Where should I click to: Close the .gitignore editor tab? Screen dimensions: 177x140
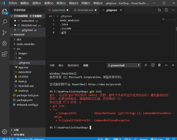(x=121, y=10)
